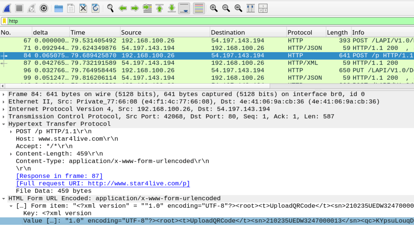Click the Find packet magnifier icon

pyautogui.click(x=110, y=8)
